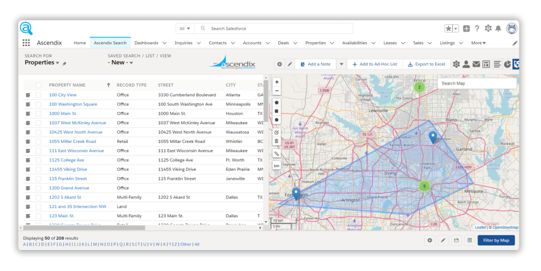The image size is (541, 271).
Task: Expand the Search For Properties dropdown
Action: click(57, 63)
